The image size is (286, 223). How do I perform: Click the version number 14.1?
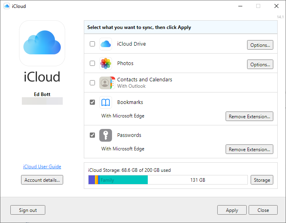tap(280, 17)
